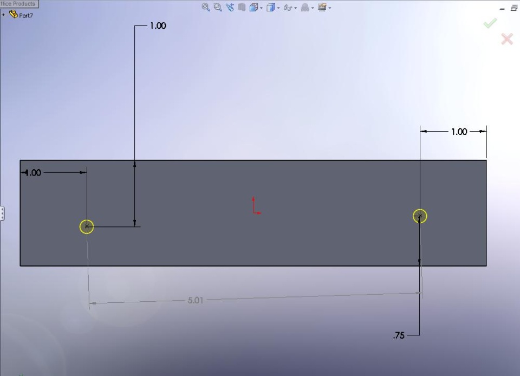Screen dimensions: 520x376
Task: Click the Previous View icon
Action: pyautogui.click(x=230, y=7)
